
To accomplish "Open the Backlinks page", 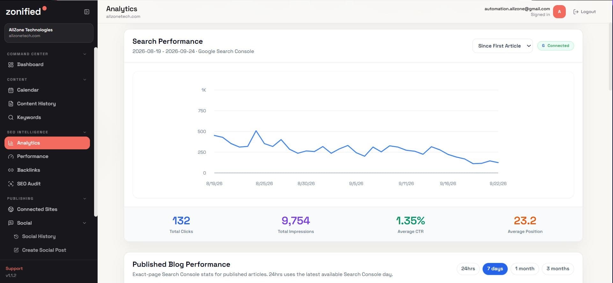I will (47, 170).
